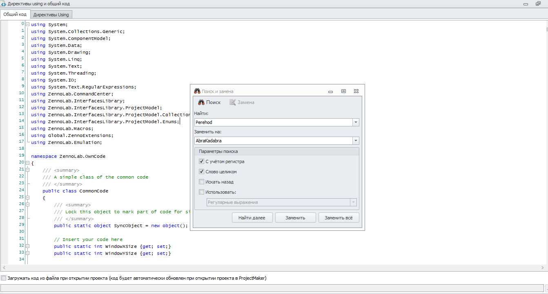Select the Общий код tab
Viewport: 548px width, 294px height.
(15, 14)
